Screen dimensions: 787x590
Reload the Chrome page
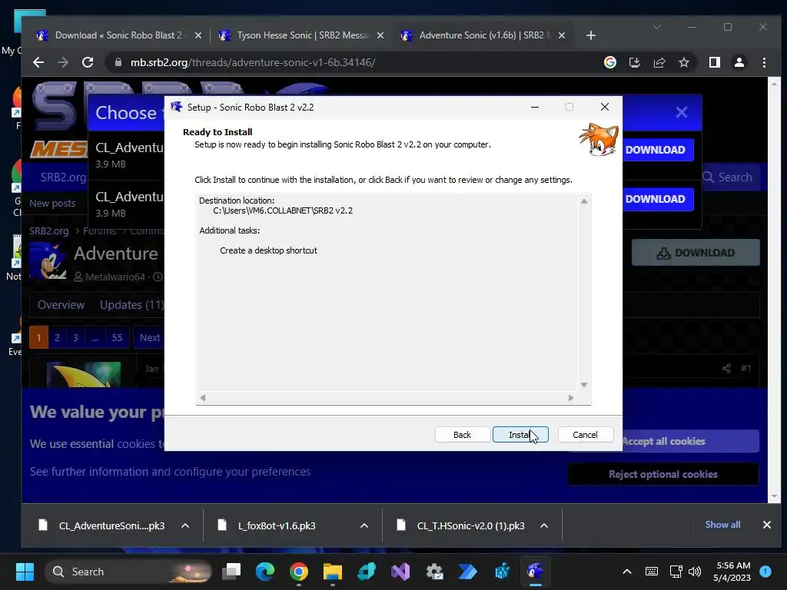tap(88, 62)
